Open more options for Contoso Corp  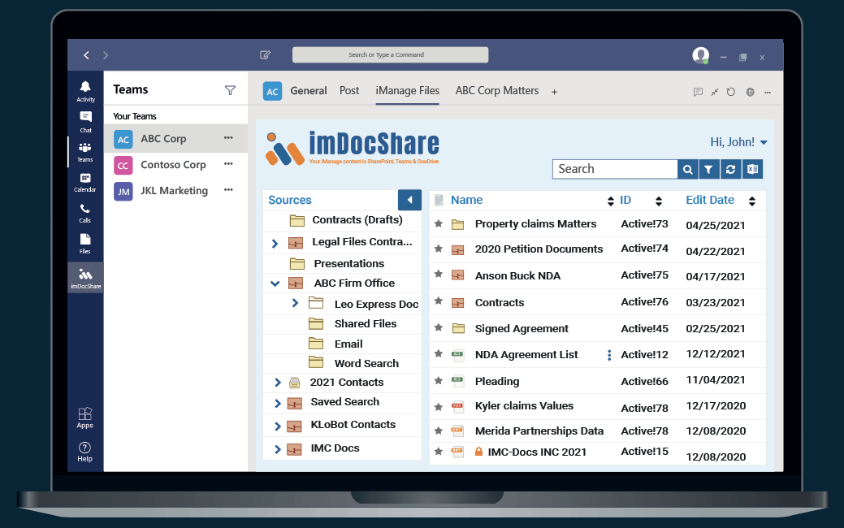pyautogui.click(x=228, y=163)
